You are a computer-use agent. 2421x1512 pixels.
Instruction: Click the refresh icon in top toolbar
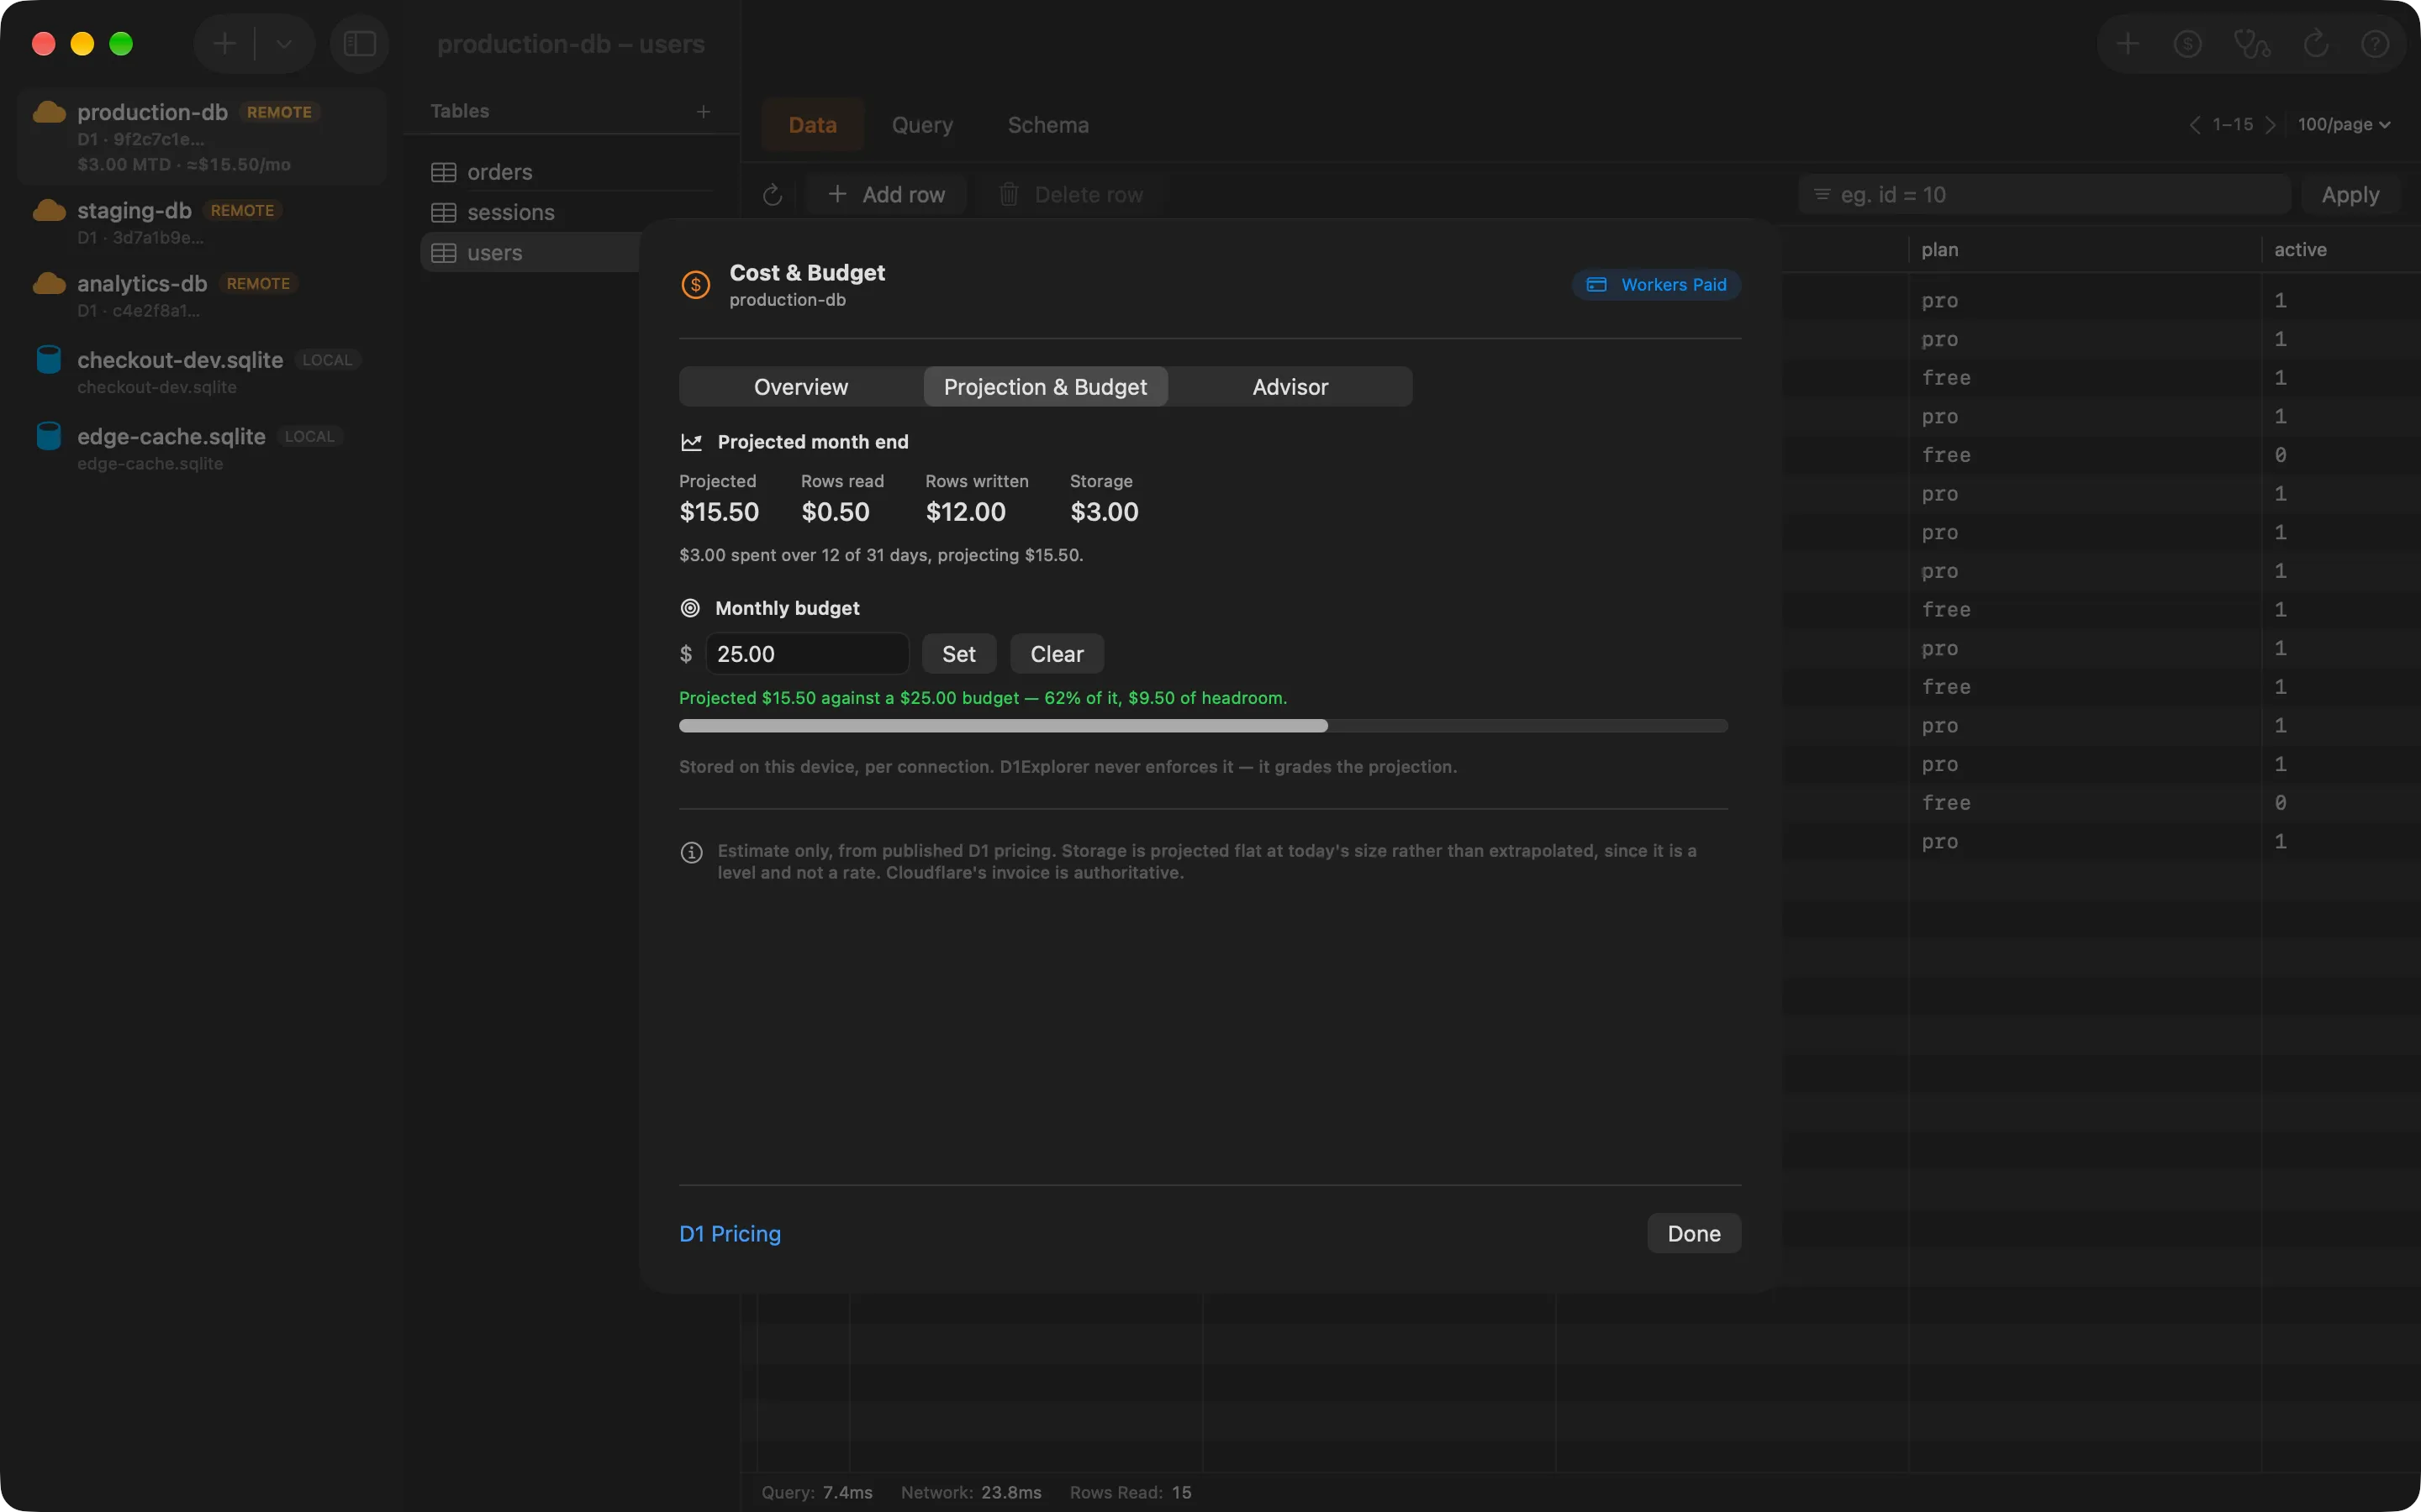coord(2315,44)
